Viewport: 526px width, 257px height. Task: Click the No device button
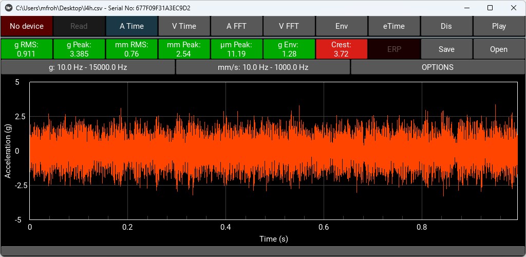27,26
